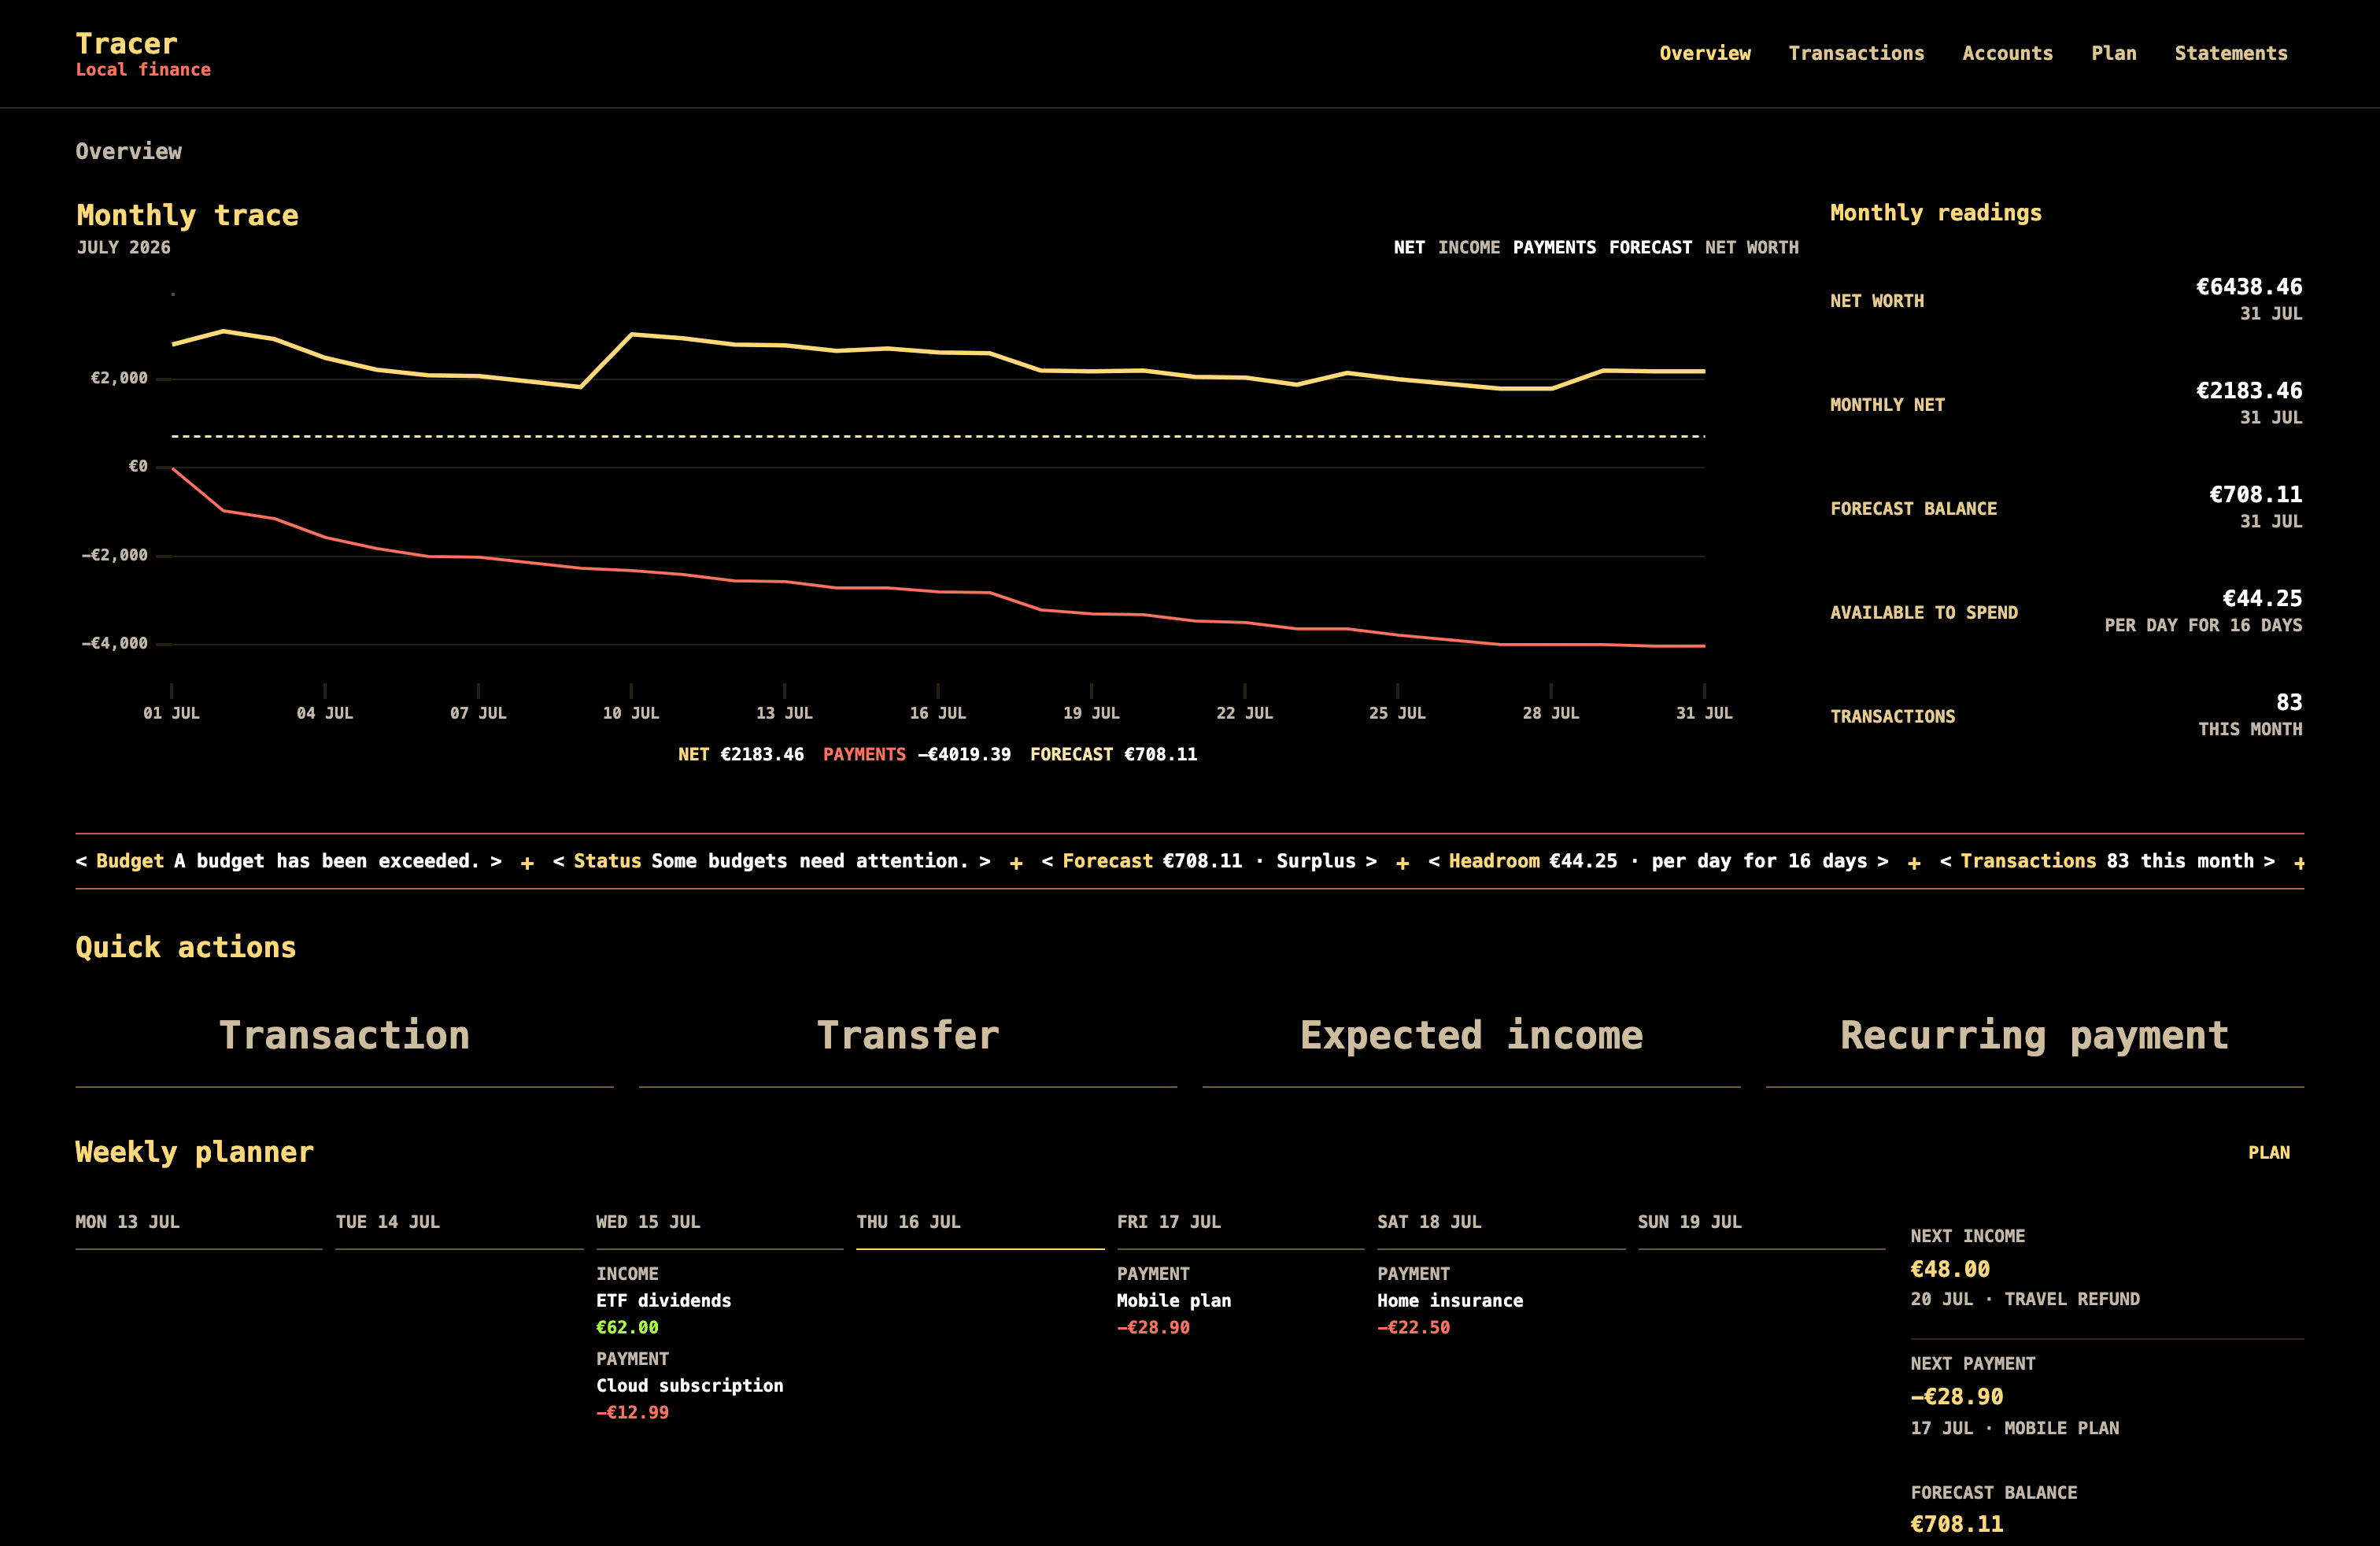Open the Mobile plan payment entry
Viewport: 2380px width, 1546px height.
coord(1174,1301)
